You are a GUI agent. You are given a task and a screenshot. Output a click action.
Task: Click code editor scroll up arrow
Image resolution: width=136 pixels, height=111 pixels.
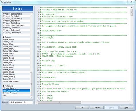132,7
